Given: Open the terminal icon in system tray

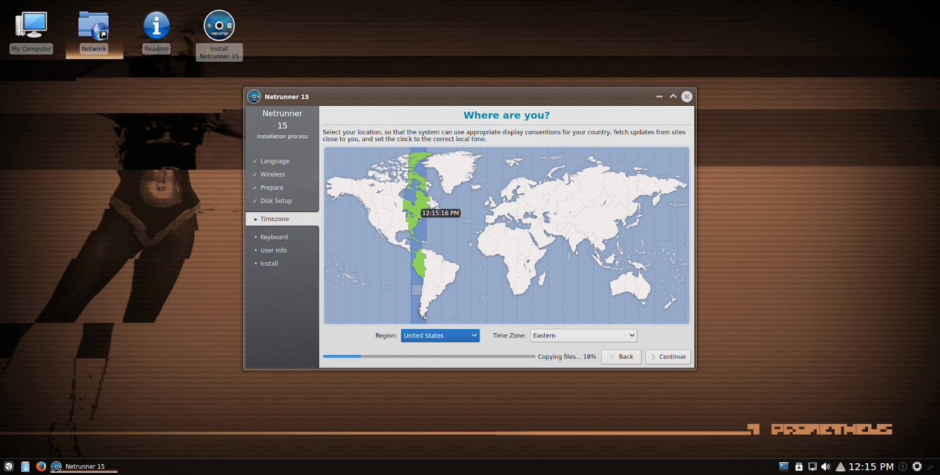Looking at the screenshot, I should (x=784, y=466).
